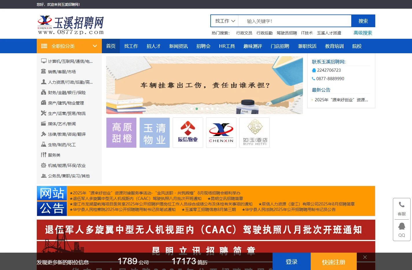This screenshot has width=412, height=270.
Task: Click the gavel icon beside 法律/教育/咨询/翻译
Action: (44, 134)
